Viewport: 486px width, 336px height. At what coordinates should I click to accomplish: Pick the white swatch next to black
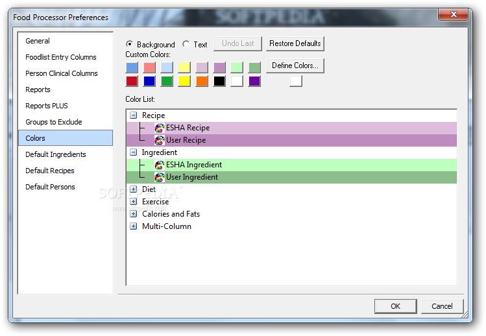[x=237, y=81]
